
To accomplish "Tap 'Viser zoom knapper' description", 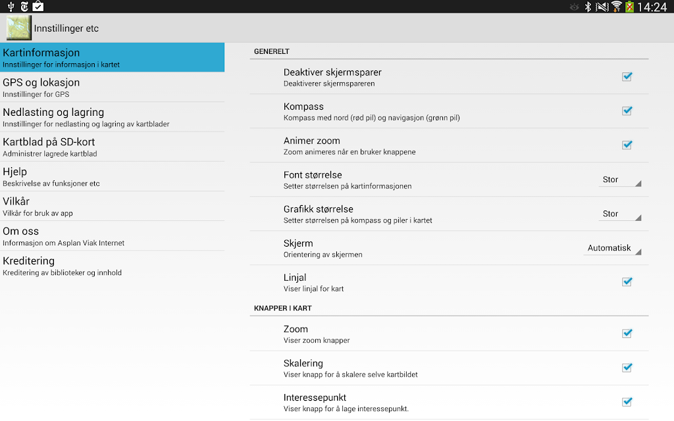I will tap(317, 340).
